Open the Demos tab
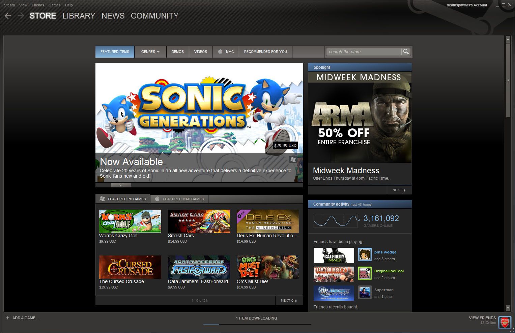This screenshot has height=333, width=515. (178, 52)
